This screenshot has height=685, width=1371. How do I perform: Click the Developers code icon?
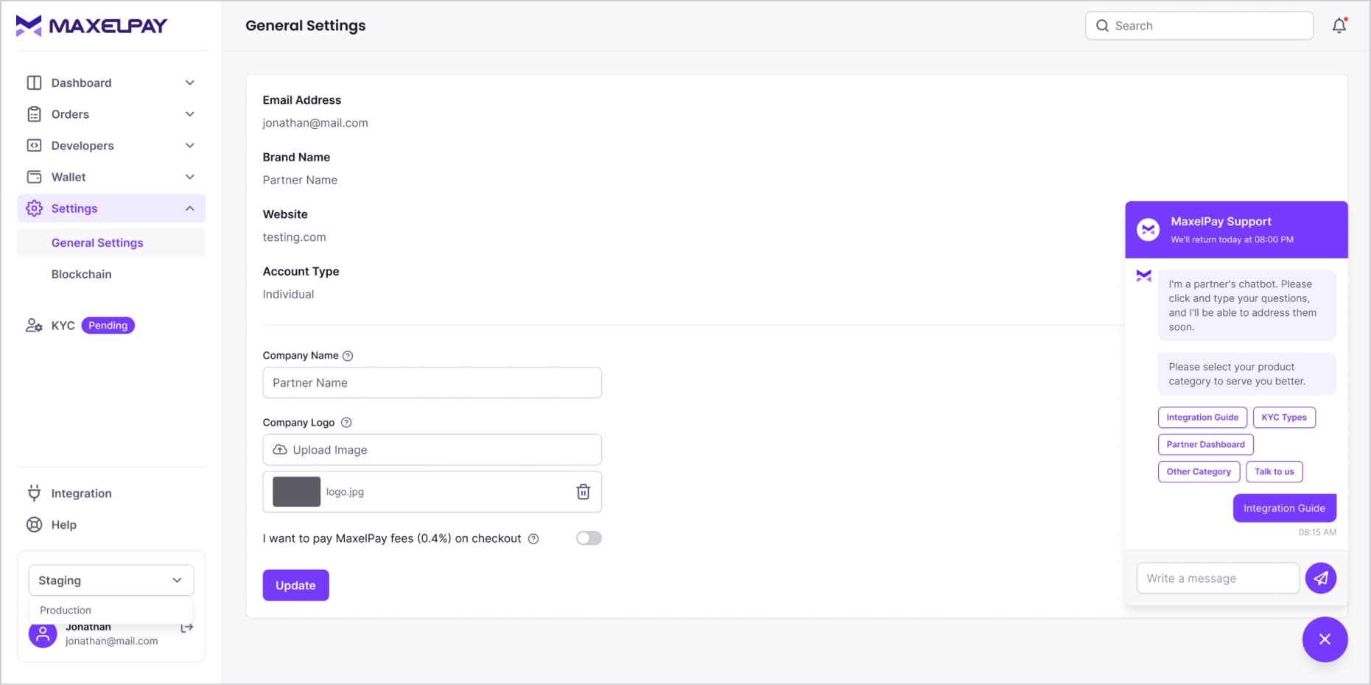[34, 145]
